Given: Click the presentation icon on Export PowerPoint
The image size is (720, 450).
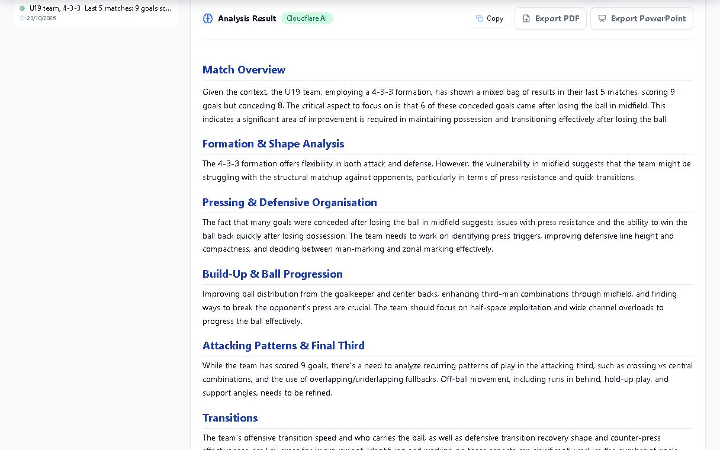Looking at the screenshot, I should click(602, 18).
